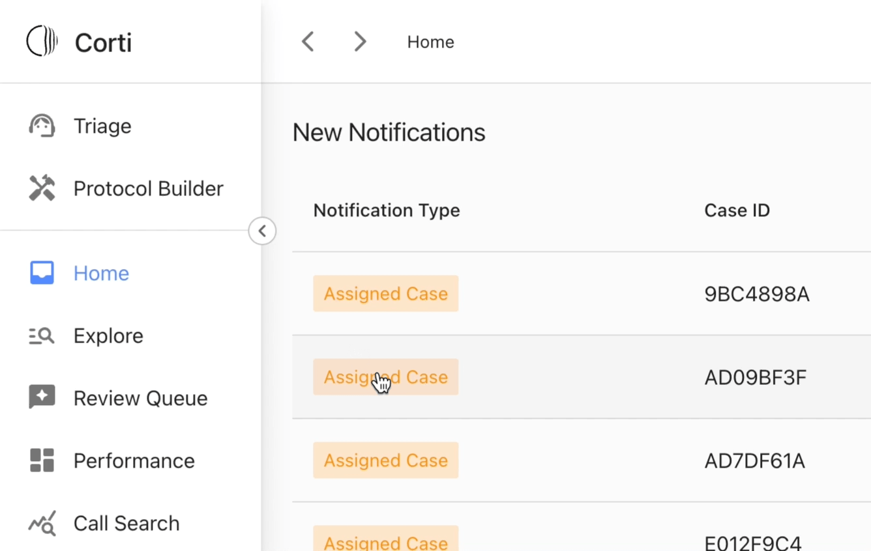Select case ID AD09BF3F
This screenshot has height=551, width=871.
(755, 377)
